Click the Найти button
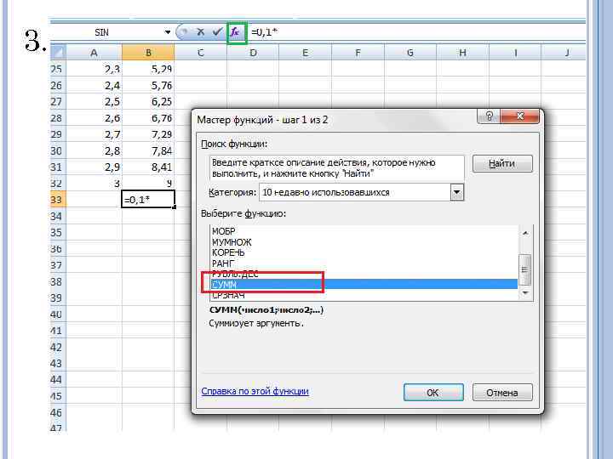The width and height of the screenshot is (613, 459). [502, 163]
